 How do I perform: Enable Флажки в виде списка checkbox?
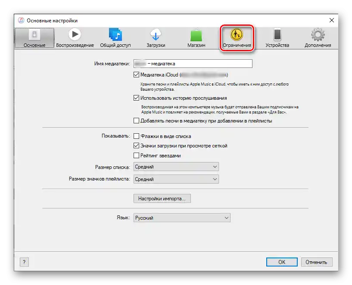(136, 136)
